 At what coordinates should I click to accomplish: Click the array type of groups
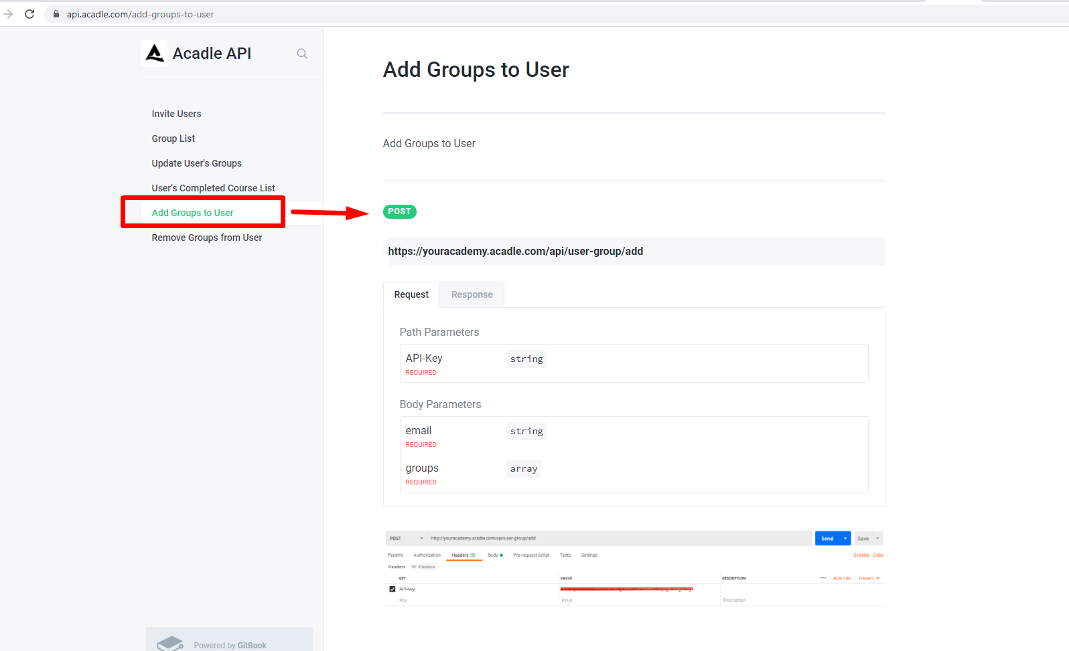(x=524, y=468)
